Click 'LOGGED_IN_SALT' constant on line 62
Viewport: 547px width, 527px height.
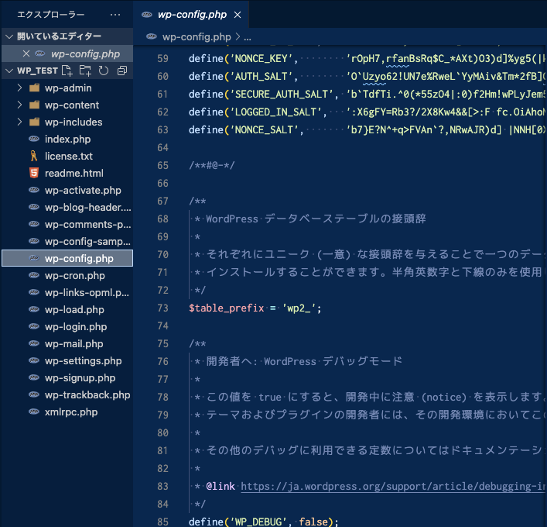click(x=275, y=112)
